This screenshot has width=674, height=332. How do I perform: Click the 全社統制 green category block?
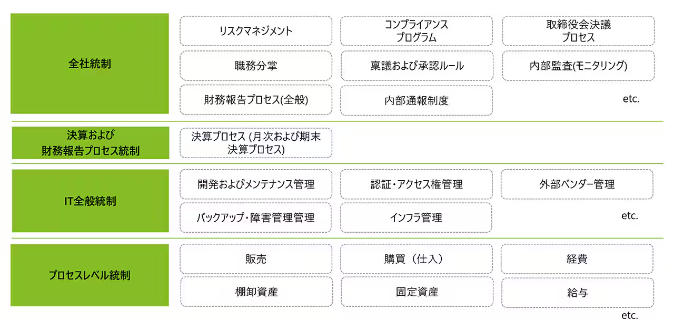[90, 64]
